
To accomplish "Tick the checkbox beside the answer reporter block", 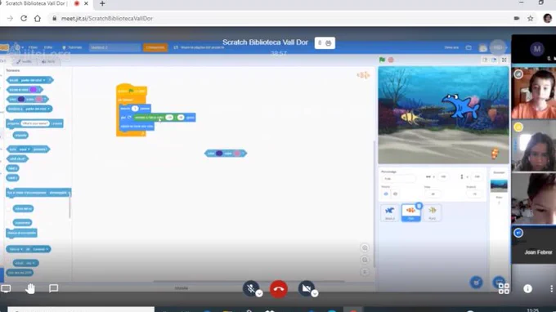I will (8, 136).
